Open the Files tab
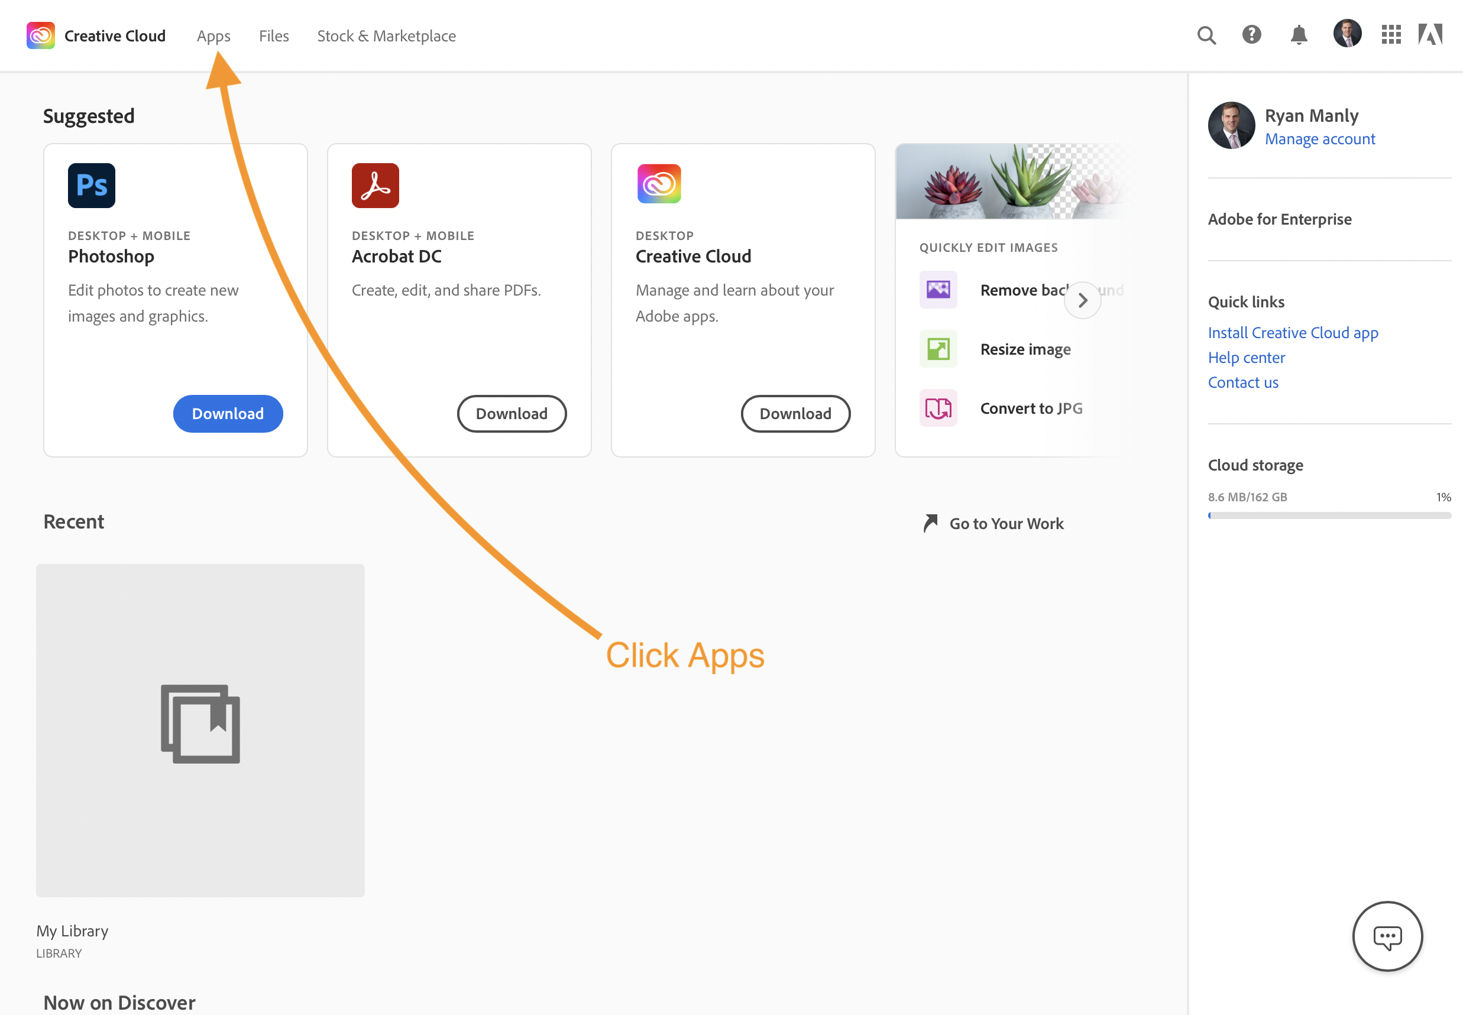This screenshot has height=1015, width=1463. coord(274,36)
